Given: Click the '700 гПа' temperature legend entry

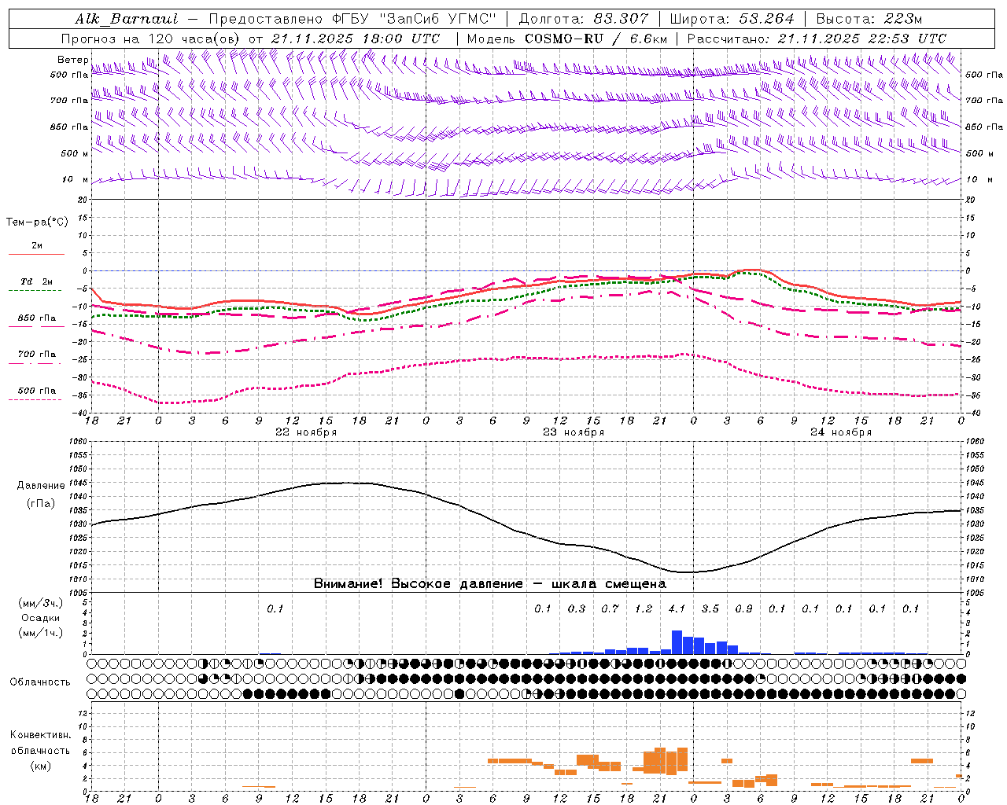Looking at the screenshot, I should coord(37,355).
